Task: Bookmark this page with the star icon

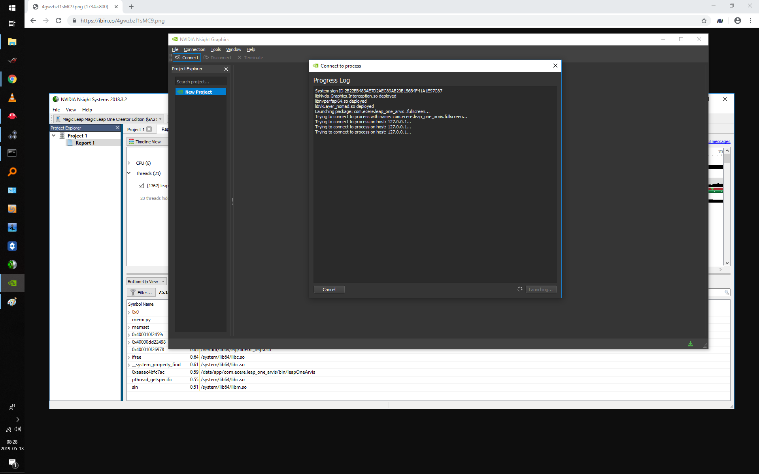Action: point(704,21)
